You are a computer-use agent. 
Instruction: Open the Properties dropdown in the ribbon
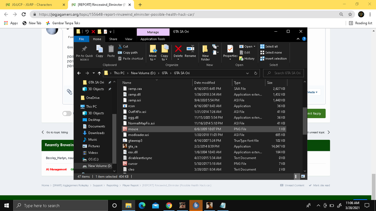[230, 57]
